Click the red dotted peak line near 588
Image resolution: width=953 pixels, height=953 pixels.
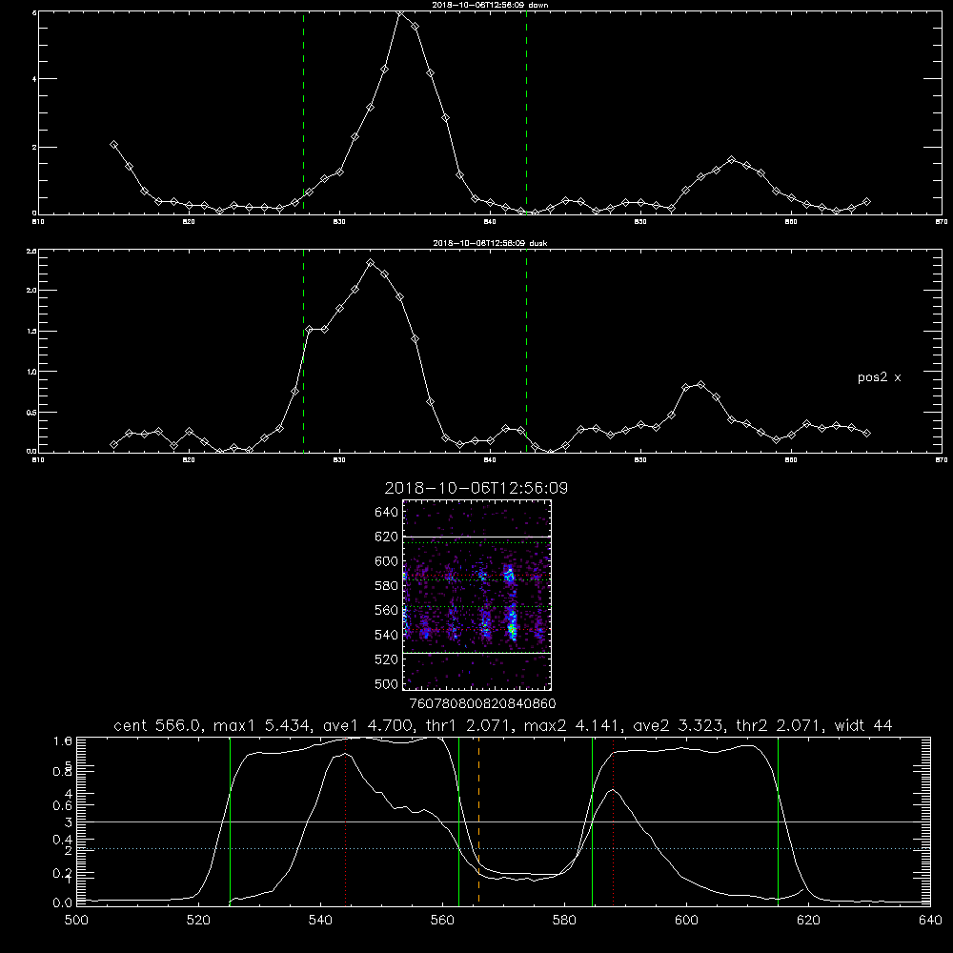pyautogui.click(x=613, y=821)
